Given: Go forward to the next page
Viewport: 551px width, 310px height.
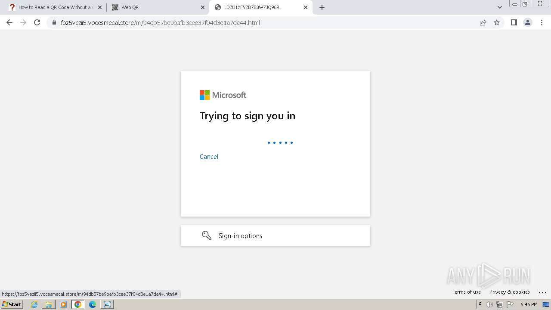Looking at the screenshot, I should (x=23, y=22).
